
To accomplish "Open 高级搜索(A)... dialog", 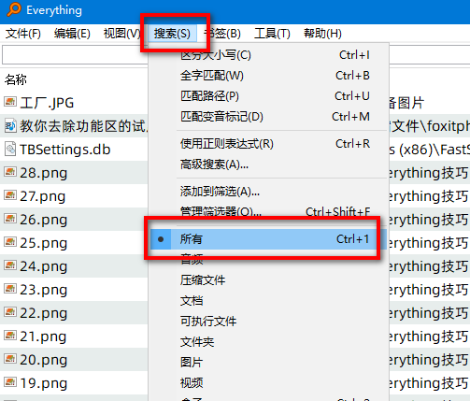I will point(268,165).
